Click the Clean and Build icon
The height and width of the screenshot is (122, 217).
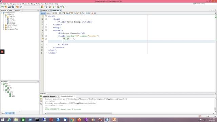coord(50,7)
